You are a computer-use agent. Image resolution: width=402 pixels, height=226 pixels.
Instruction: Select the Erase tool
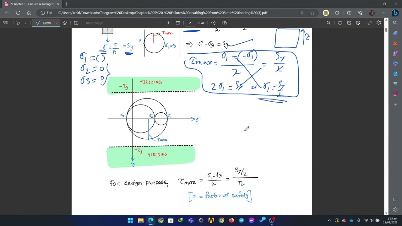[65, 23]
